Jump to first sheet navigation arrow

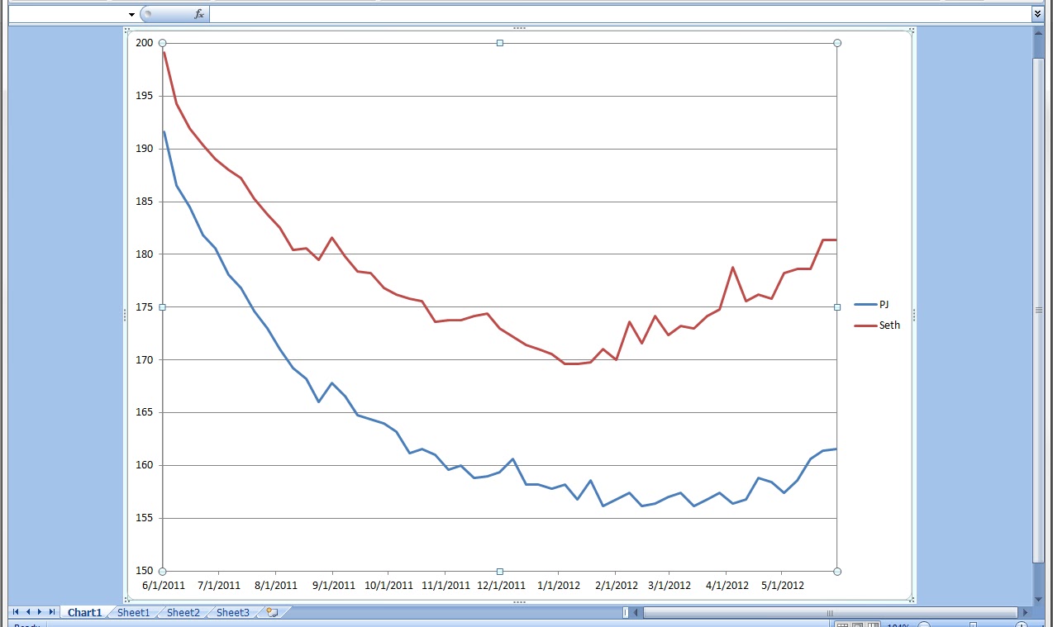point(16,612)
